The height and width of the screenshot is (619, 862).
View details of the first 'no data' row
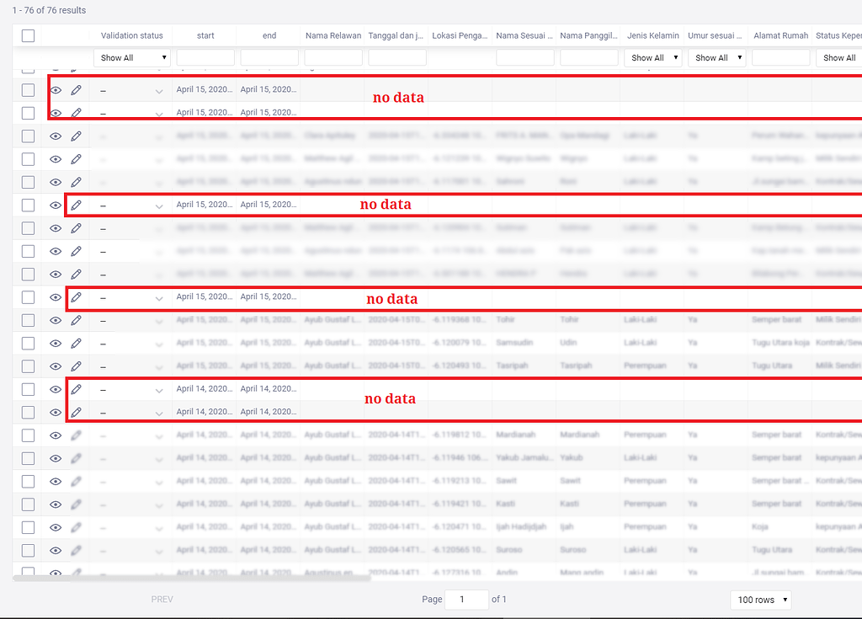coord(55,89)
